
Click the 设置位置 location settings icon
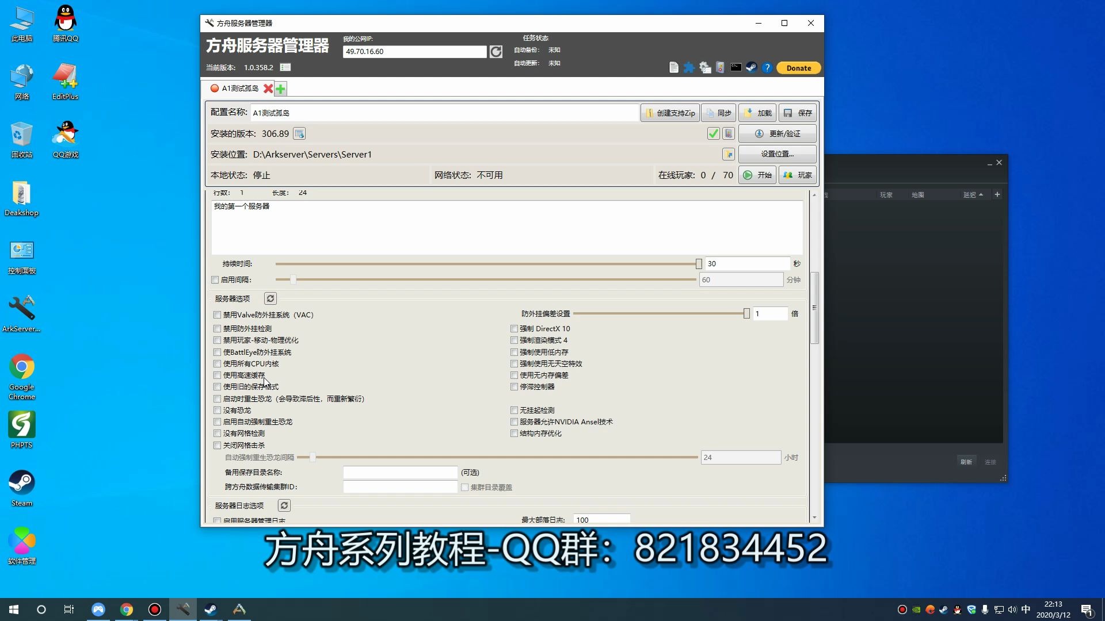pos(729,154)
